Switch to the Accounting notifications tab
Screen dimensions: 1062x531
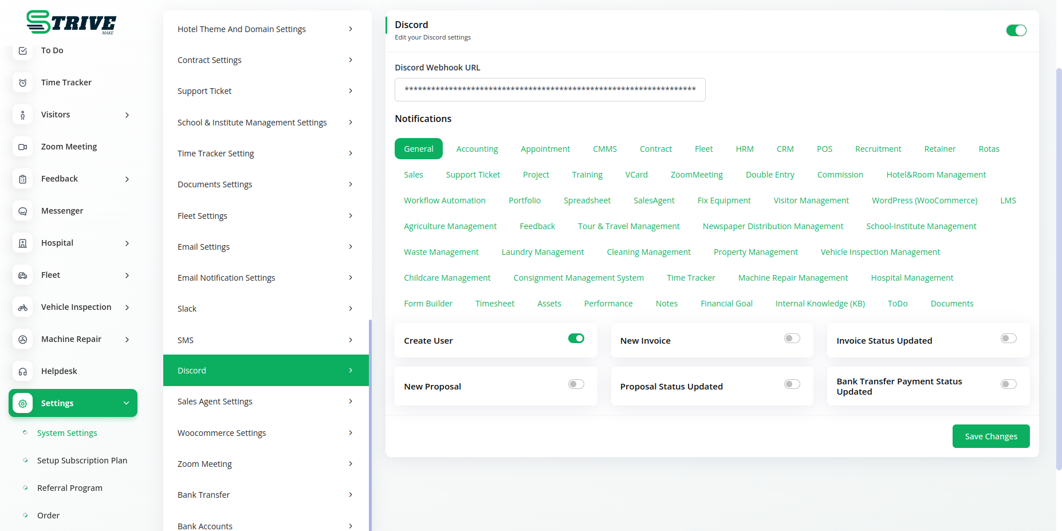pos(477,149)
